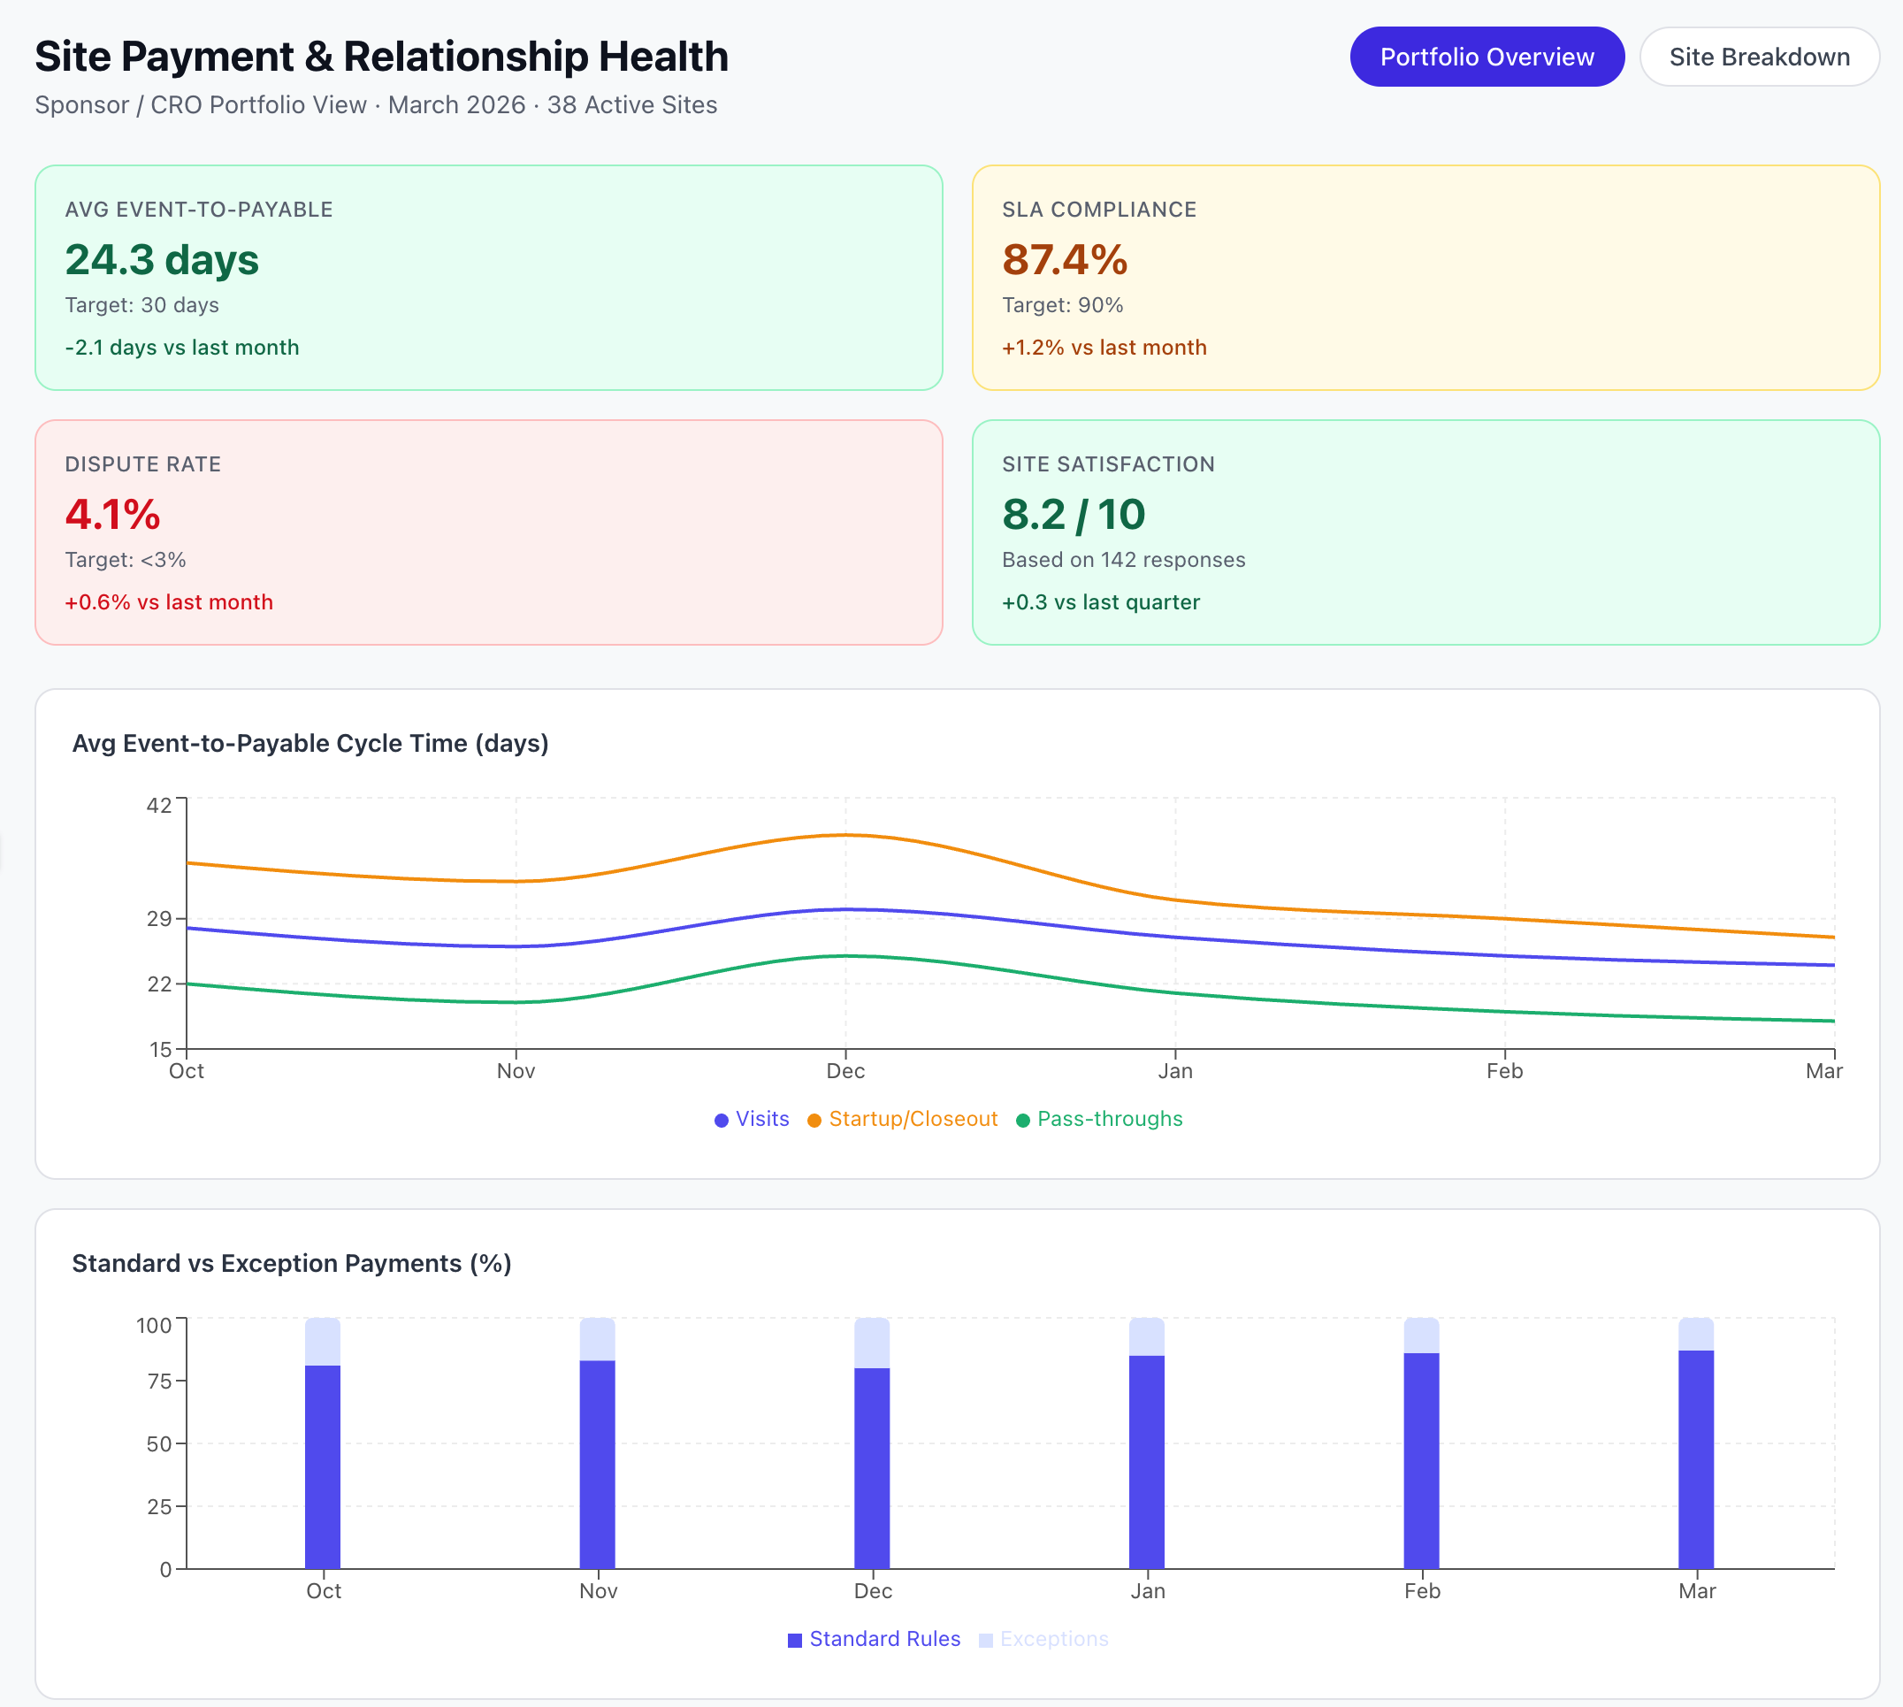This screenshot has width=1903, height=1707.
Task: Click the green Pass-throughs legend dot
Action: [x=1022, y=1119]
